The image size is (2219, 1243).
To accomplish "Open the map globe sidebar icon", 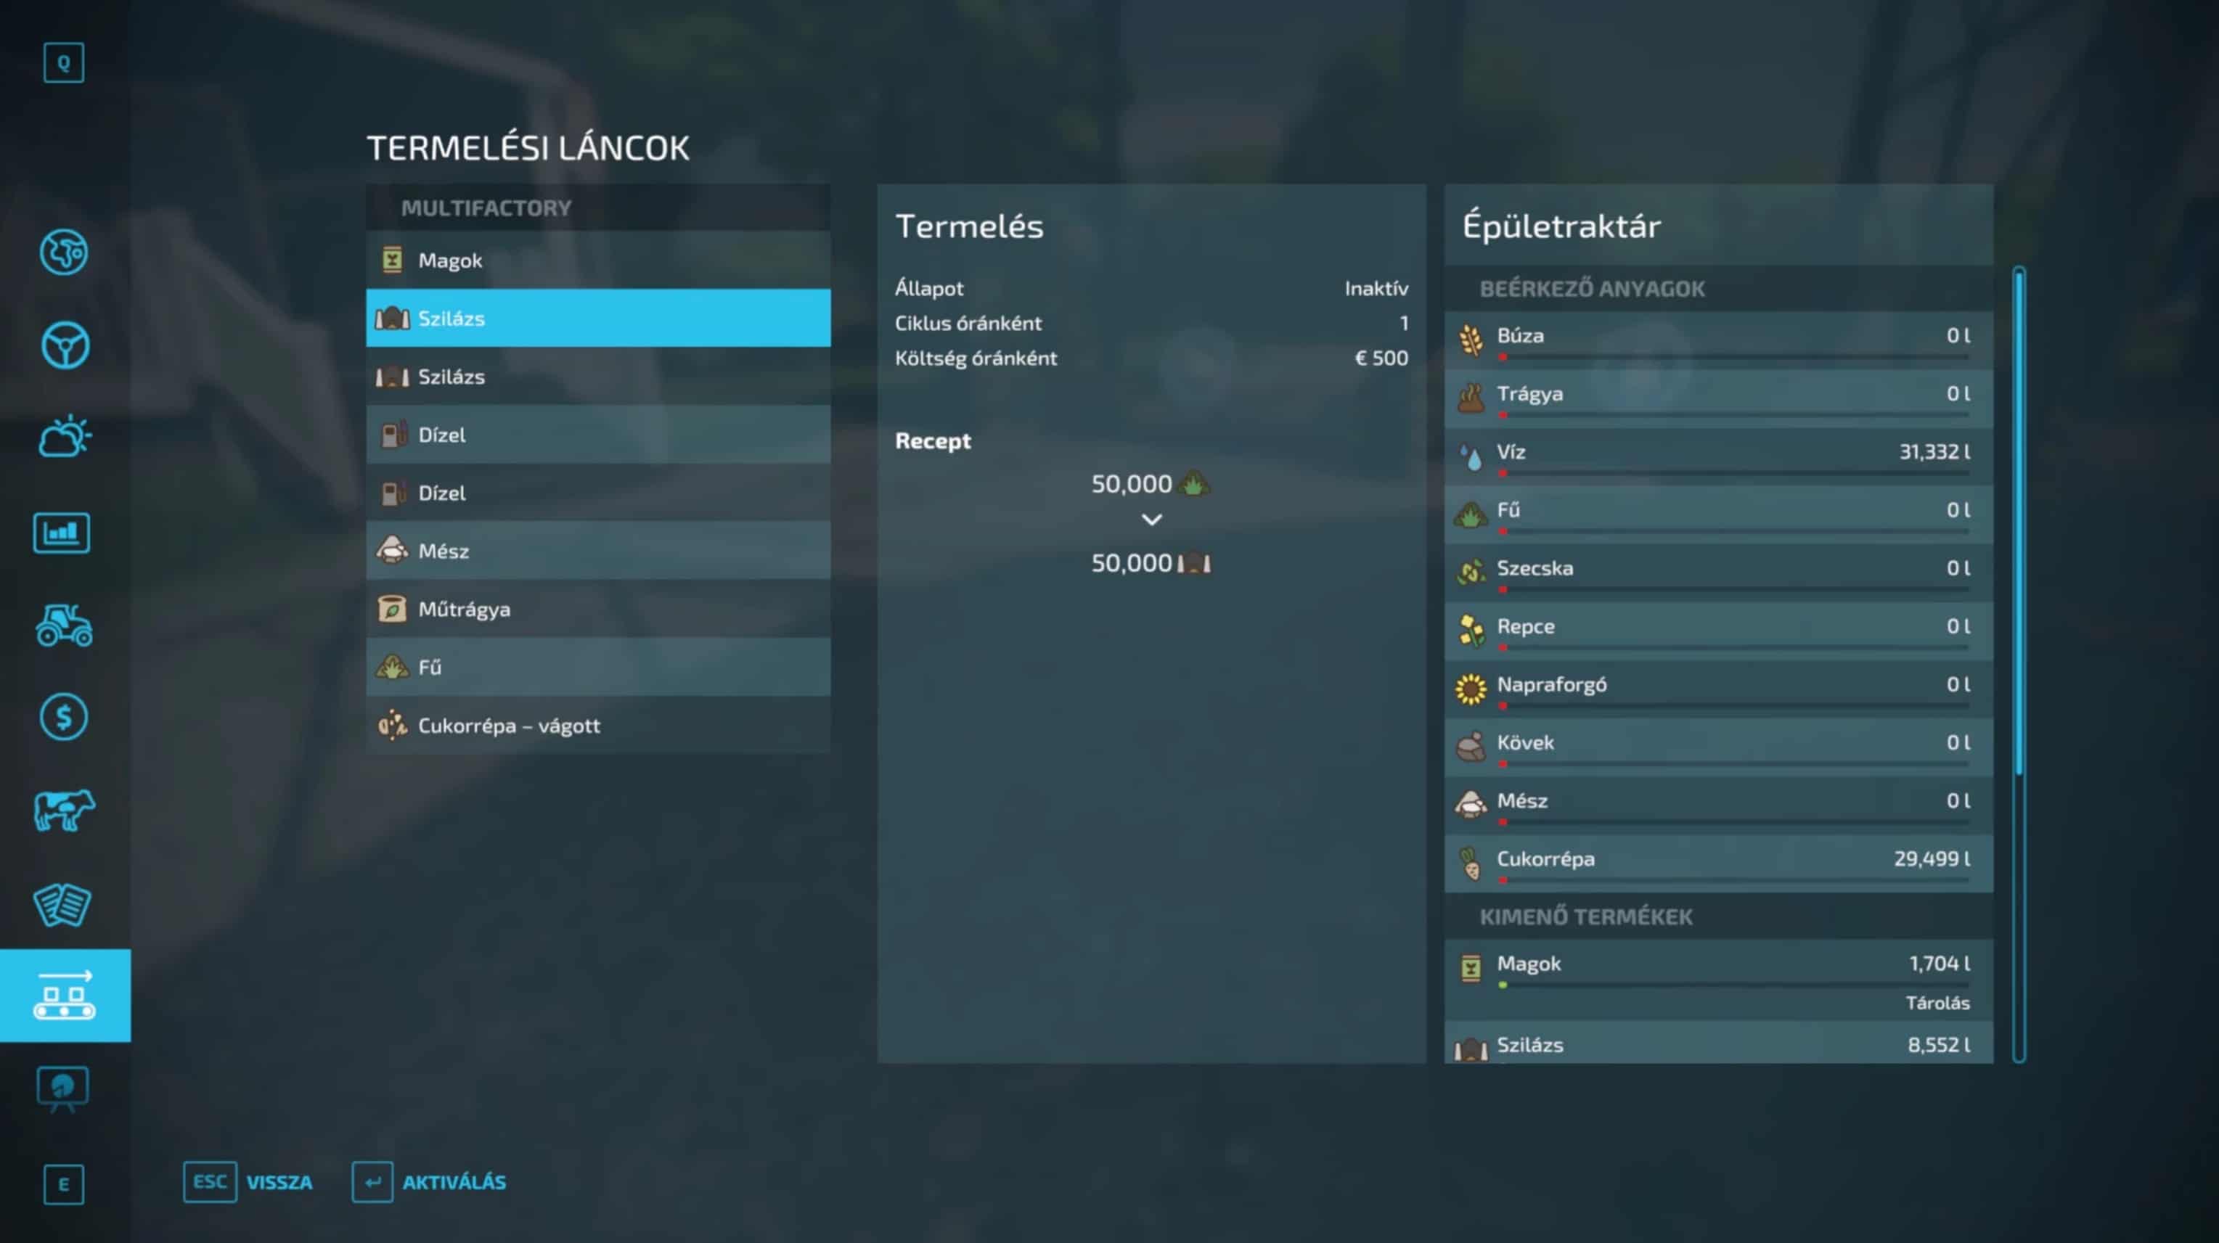I will pyautogui.click(x=64, y=253).
